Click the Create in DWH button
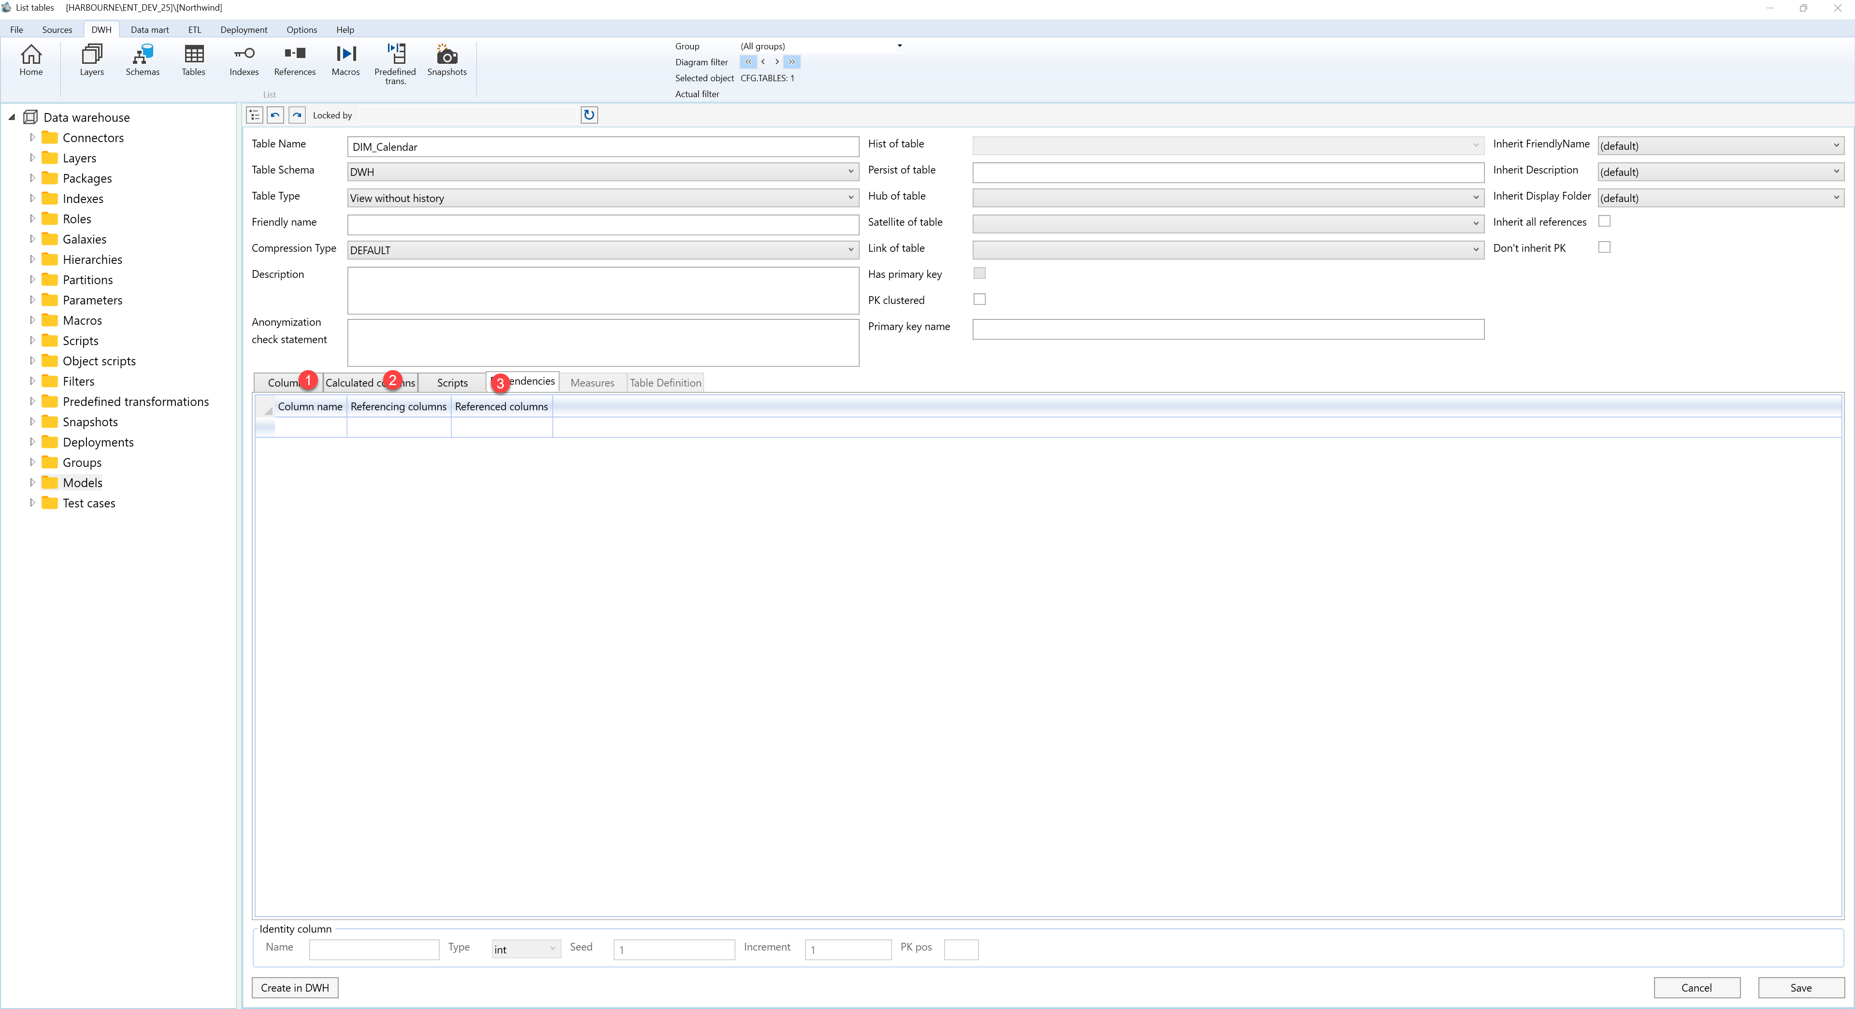 click(x=295, y=987)
